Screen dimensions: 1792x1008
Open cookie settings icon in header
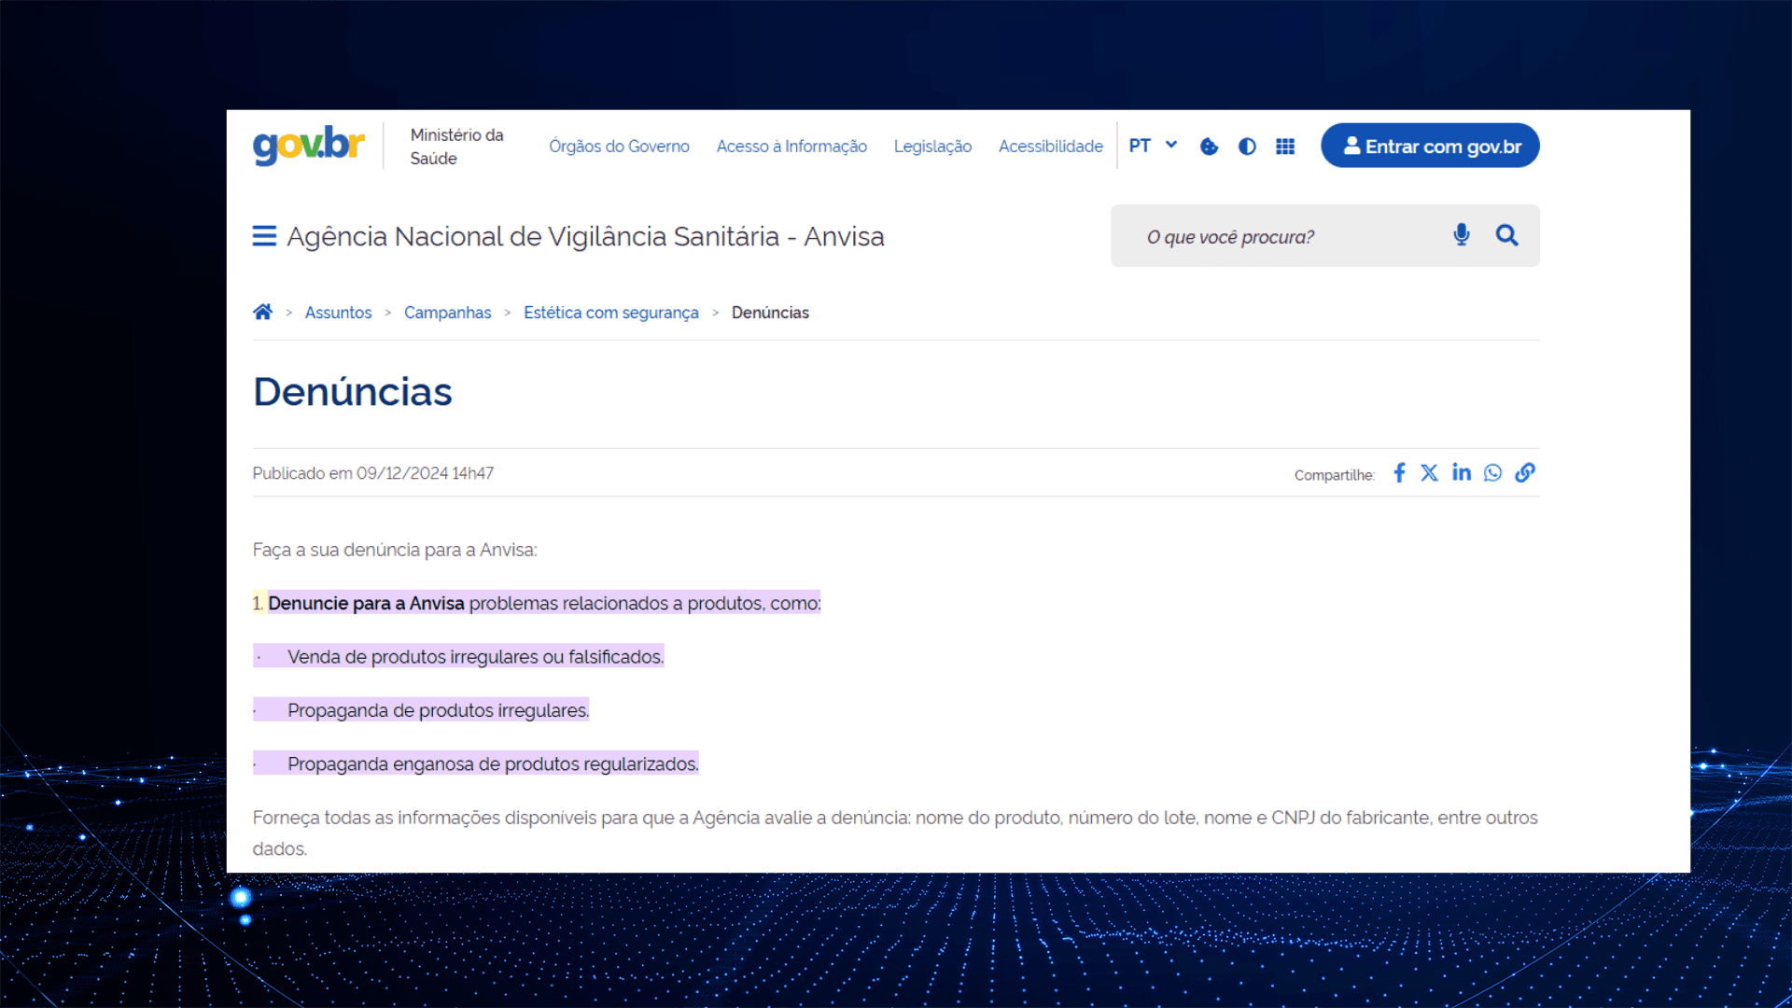click(x=1209, y=147)
